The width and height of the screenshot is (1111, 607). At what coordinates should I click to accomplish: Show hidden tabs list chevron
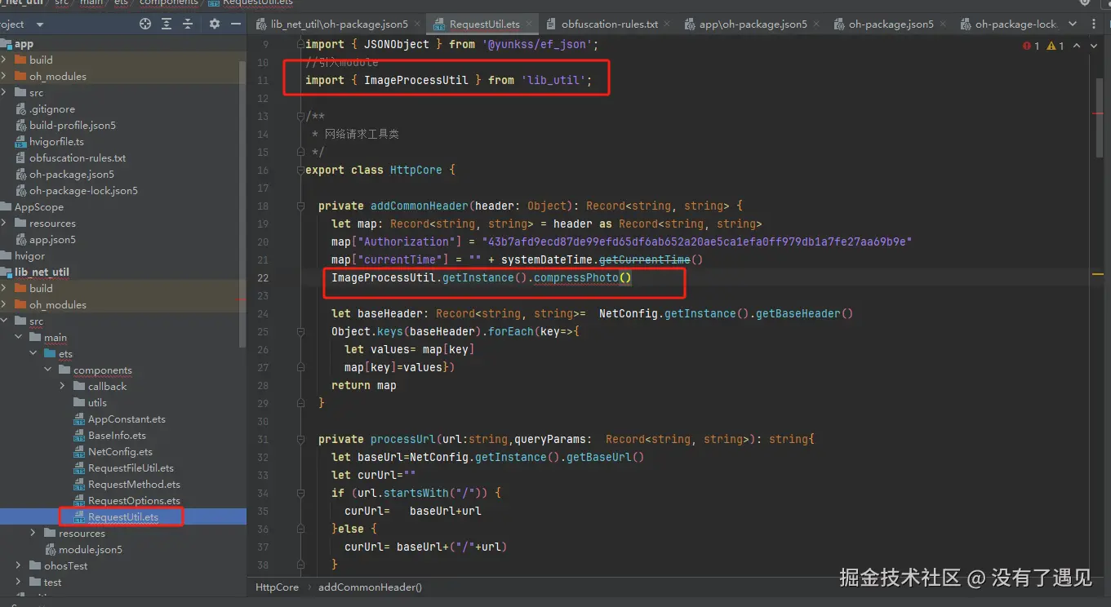coord(1073,24)
